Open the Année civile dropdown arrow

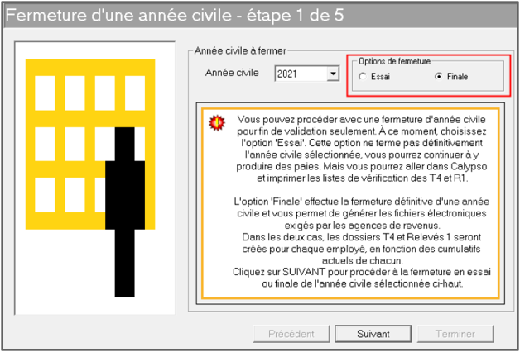click(x=333, y=74)
